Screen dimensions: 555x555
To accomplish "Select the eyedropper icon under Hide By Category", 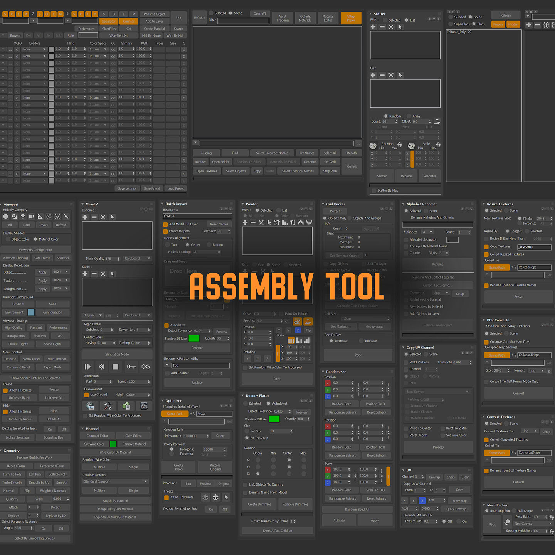I will coord(66,216).
